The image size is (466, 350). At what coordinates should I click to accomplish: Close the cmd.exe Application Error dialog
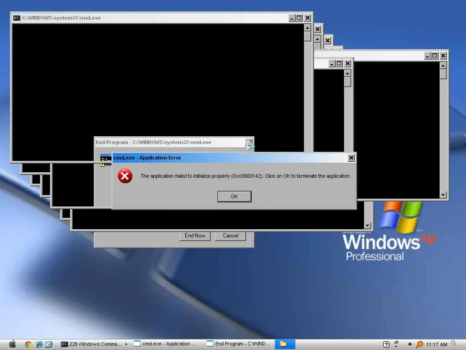click(x=351, y=158)
